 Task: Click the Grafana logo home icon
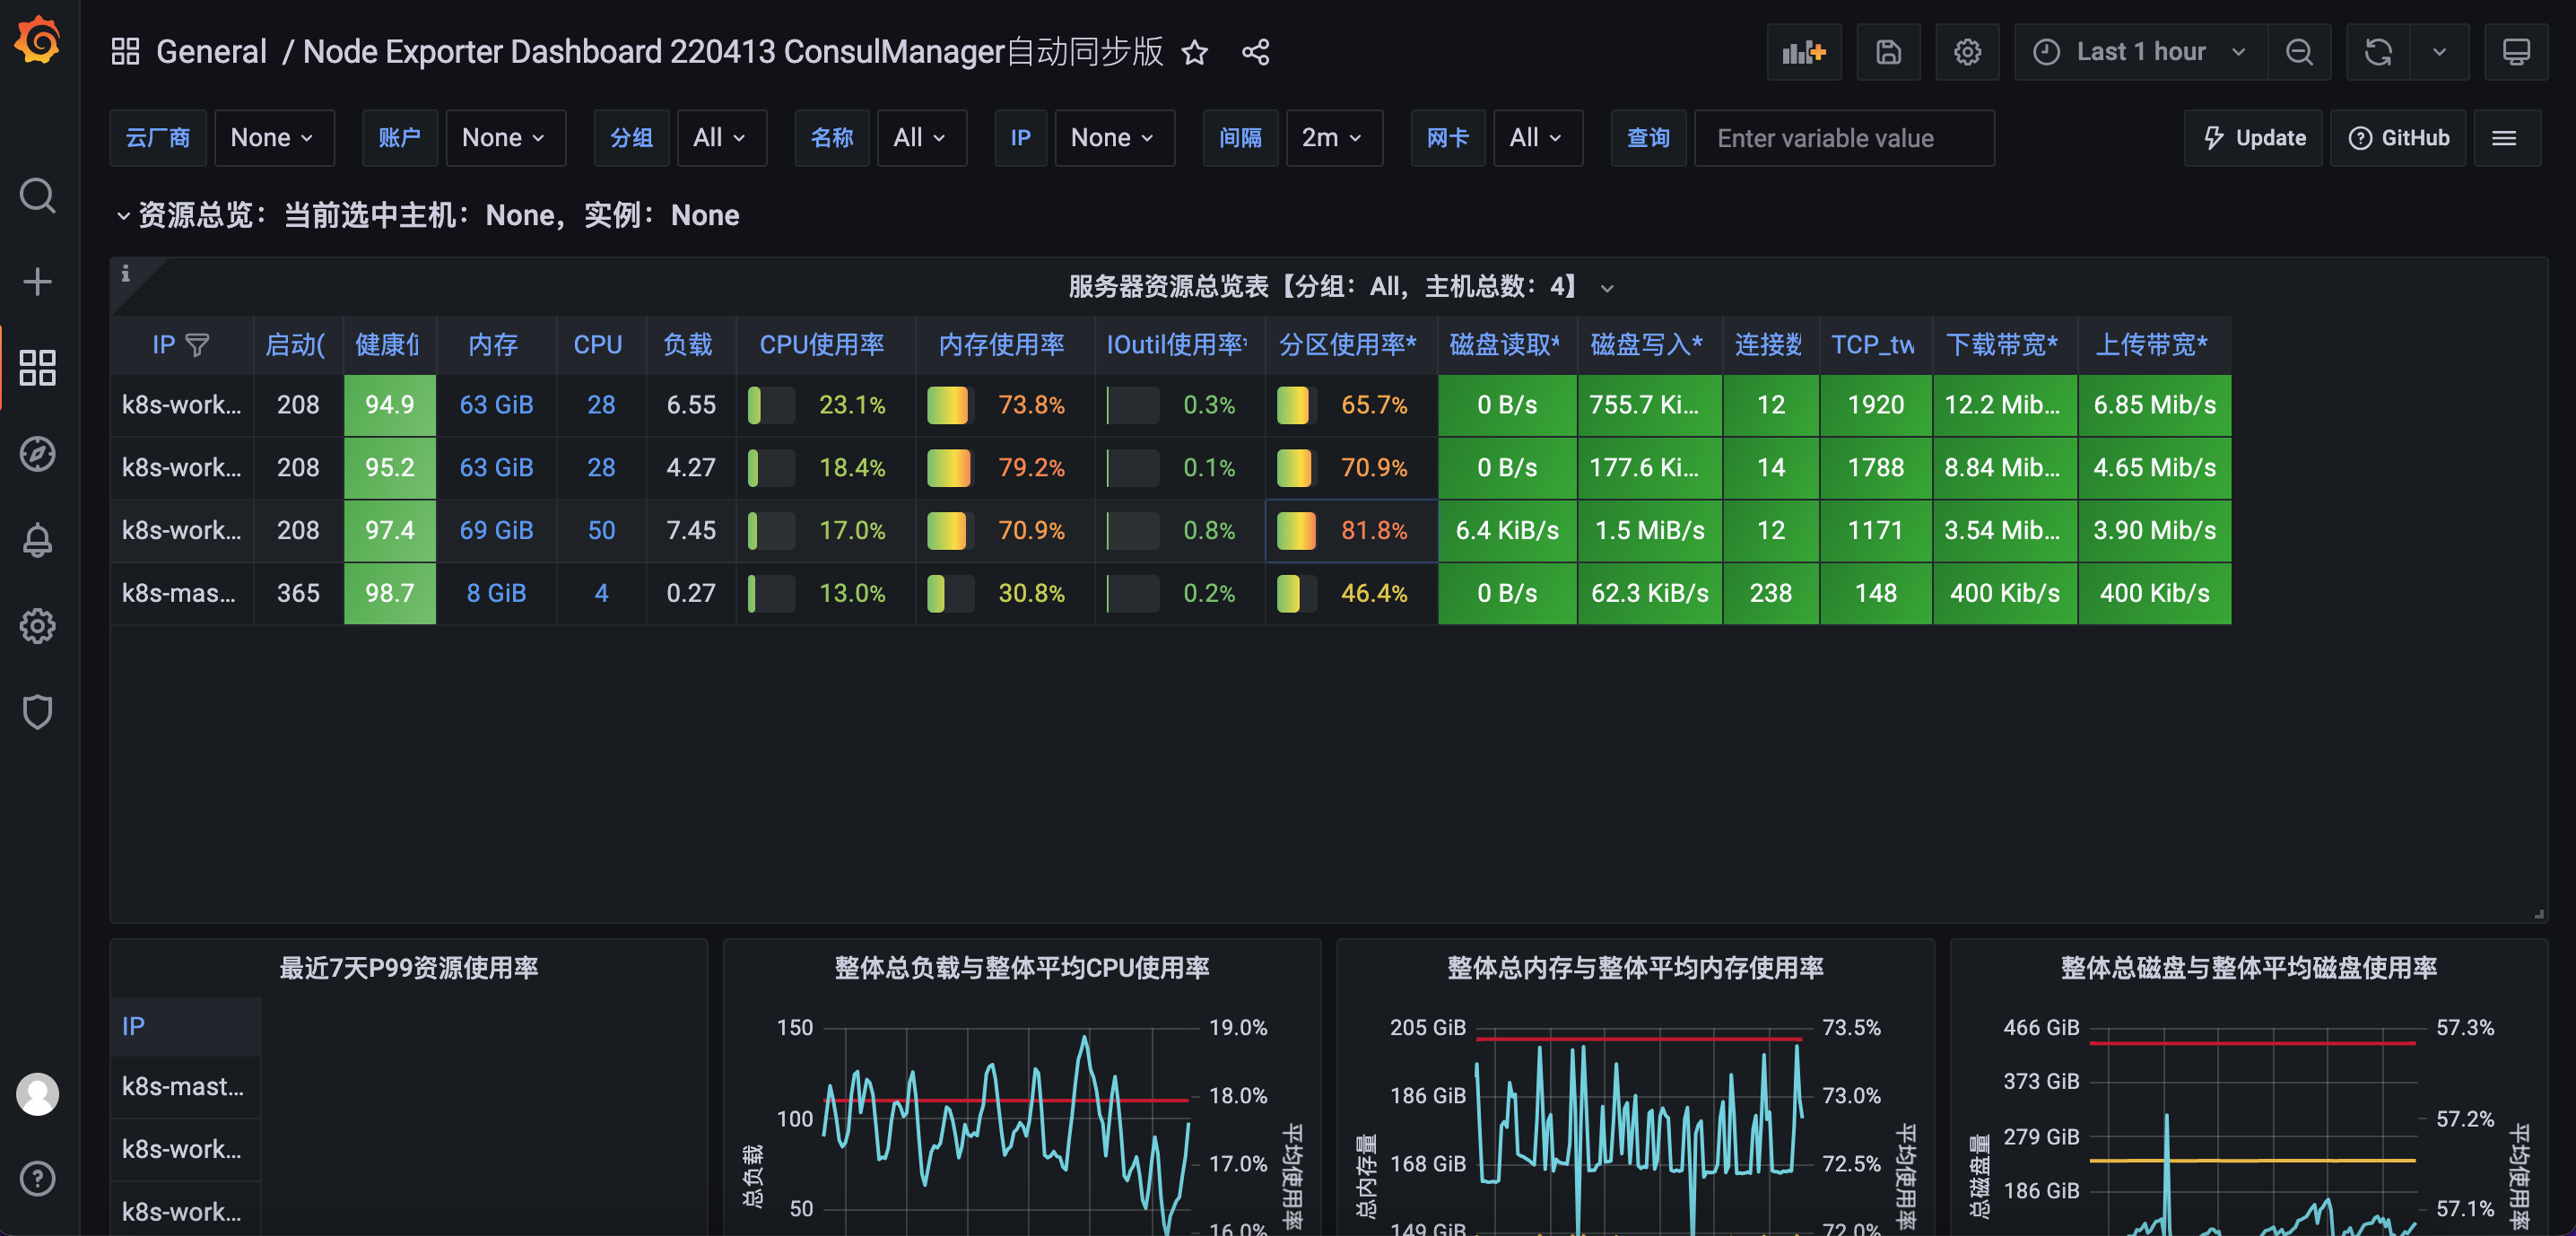tap(38, 40)
